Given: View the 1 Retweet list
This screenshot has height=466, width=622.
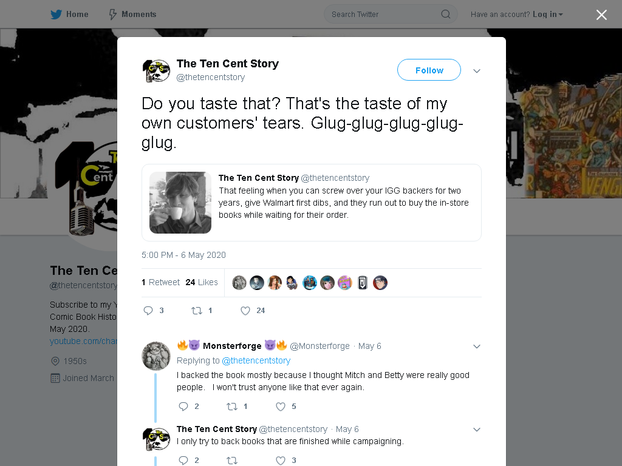Looking at the screenshot, I should pos(160,282).
